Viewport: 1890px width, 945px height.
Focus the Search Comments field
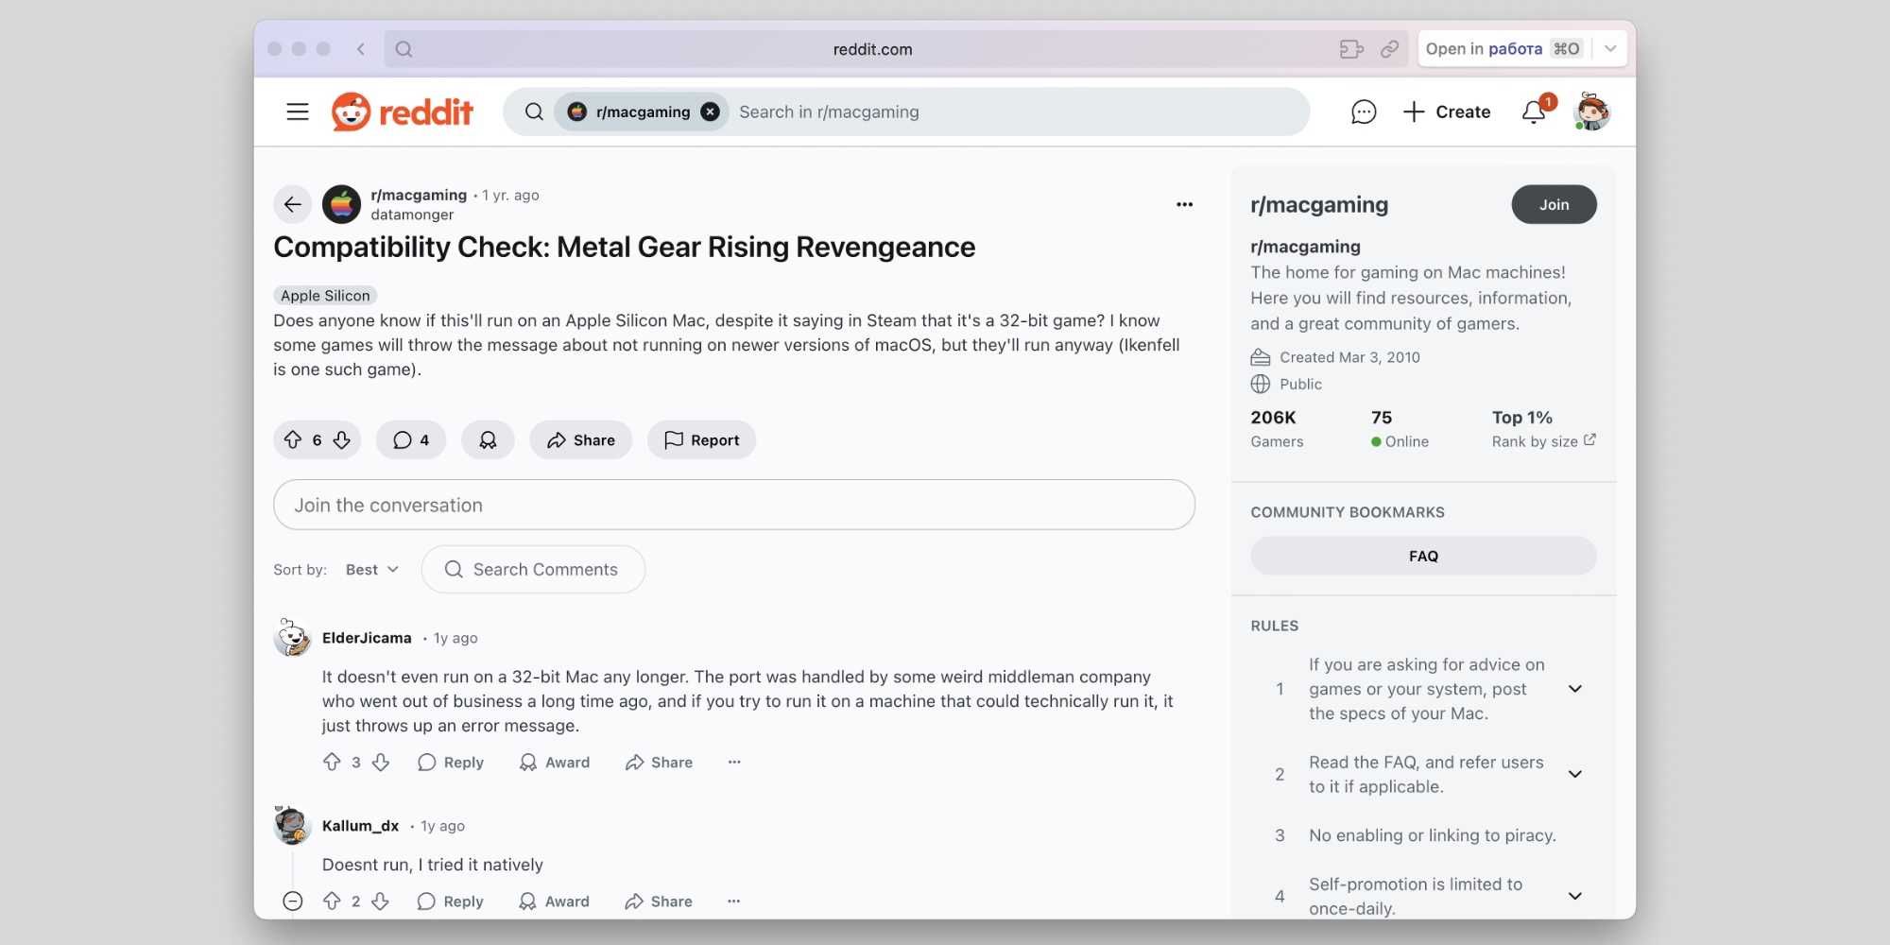coord(534,570)
